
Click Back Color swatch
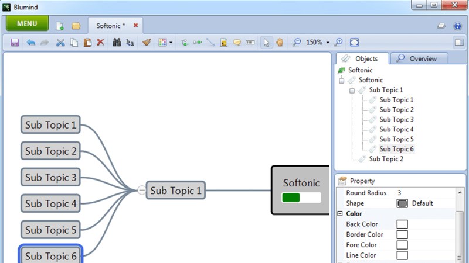402,224
